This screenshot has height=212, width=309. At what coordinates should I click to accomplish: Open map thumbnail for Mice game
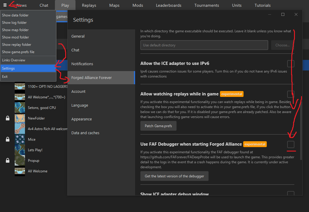pos(20,139)
